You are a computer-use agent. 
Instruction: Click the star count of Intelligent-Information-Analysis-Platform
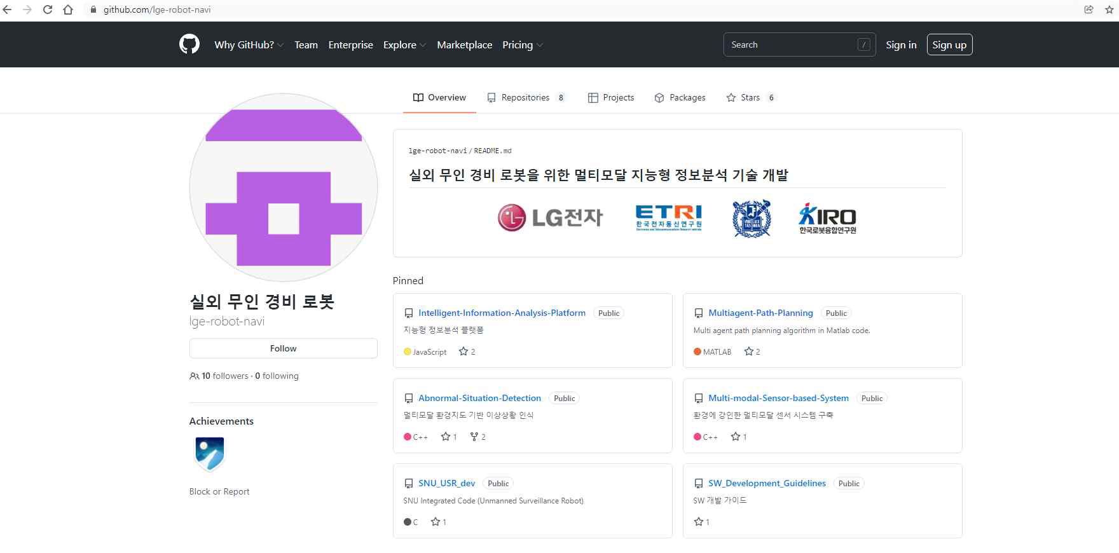click(467, 352)
